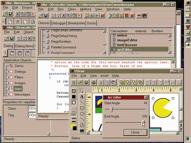Click red X delete icon in Classes toolbar
Image resolution: width=191 pixels, height=143 pixels.
point(79,16)
